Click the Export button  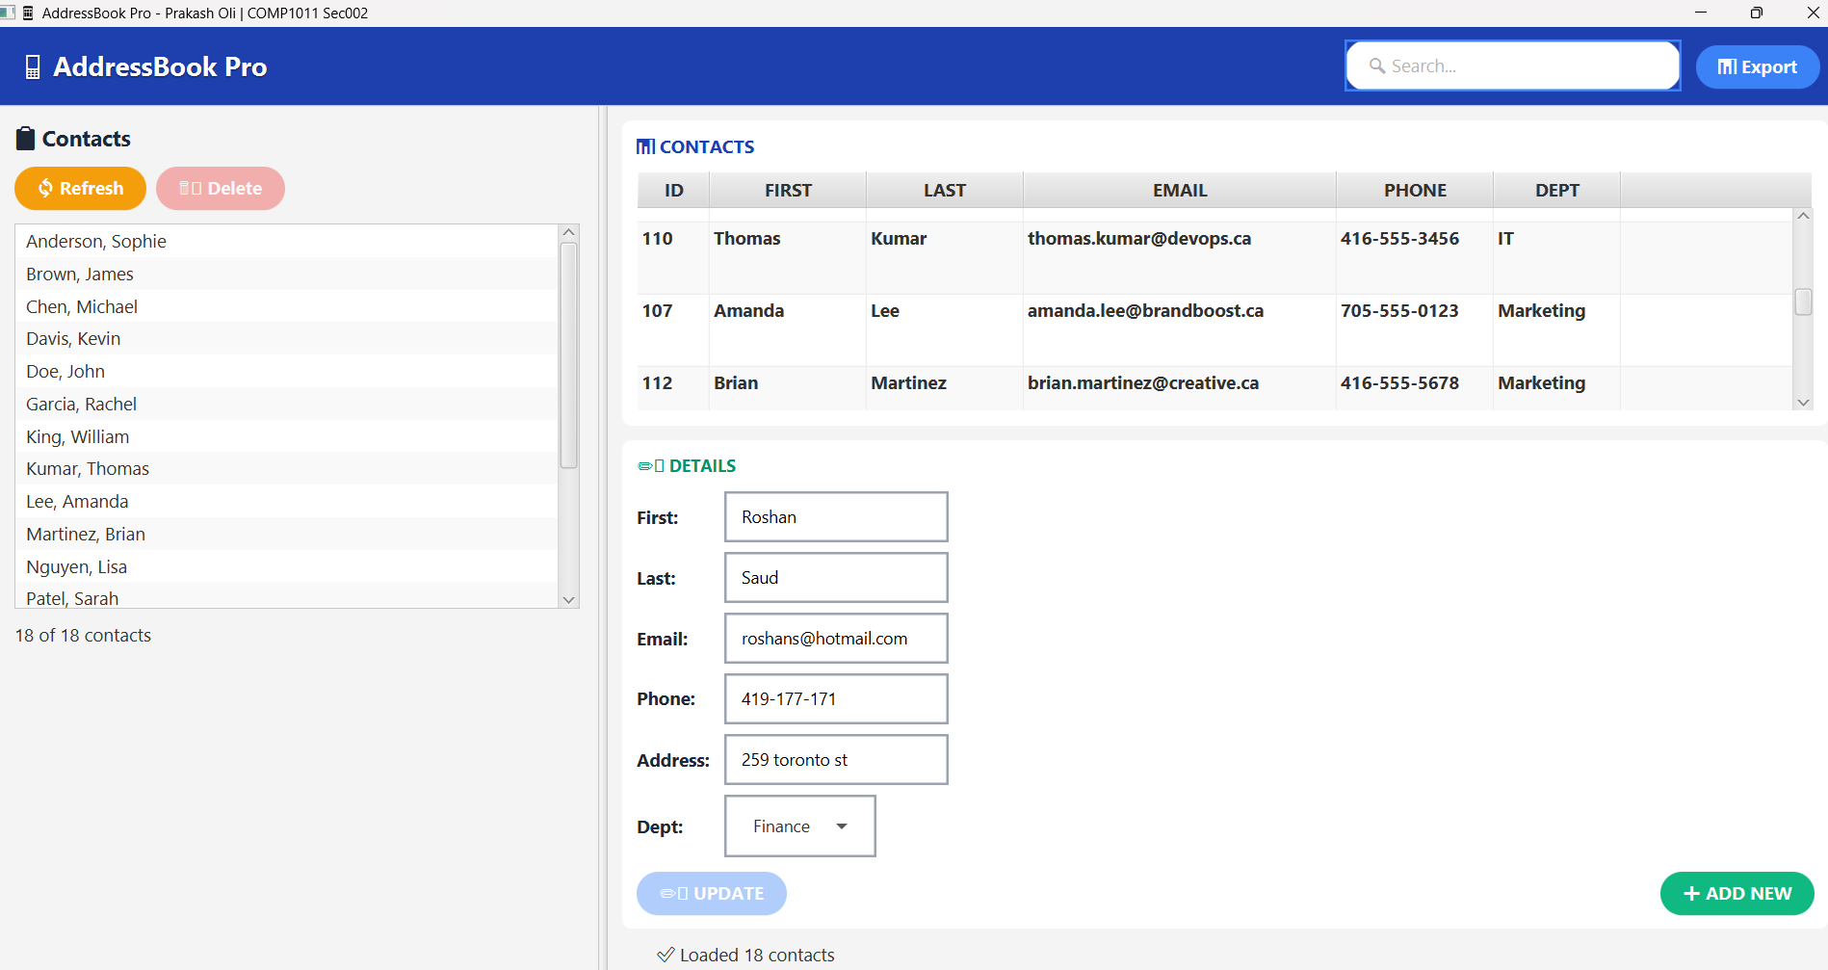click(1757, 66)
